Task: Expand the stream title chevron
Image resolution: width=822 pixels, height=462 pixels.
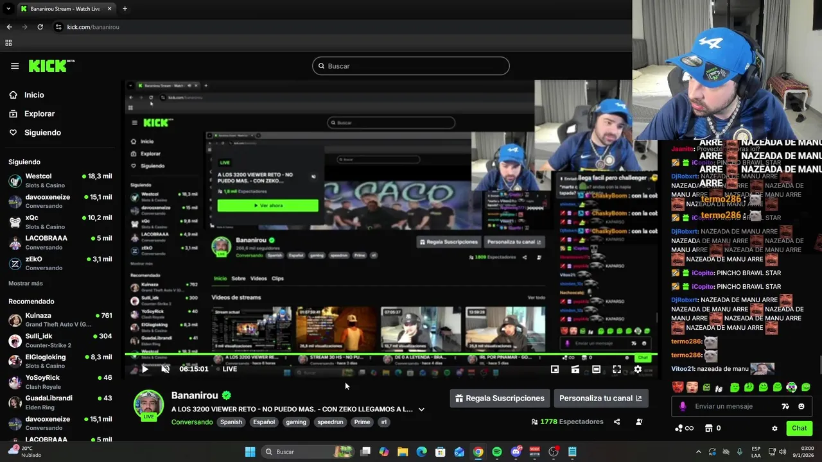Action: click(x=421, y=409)
